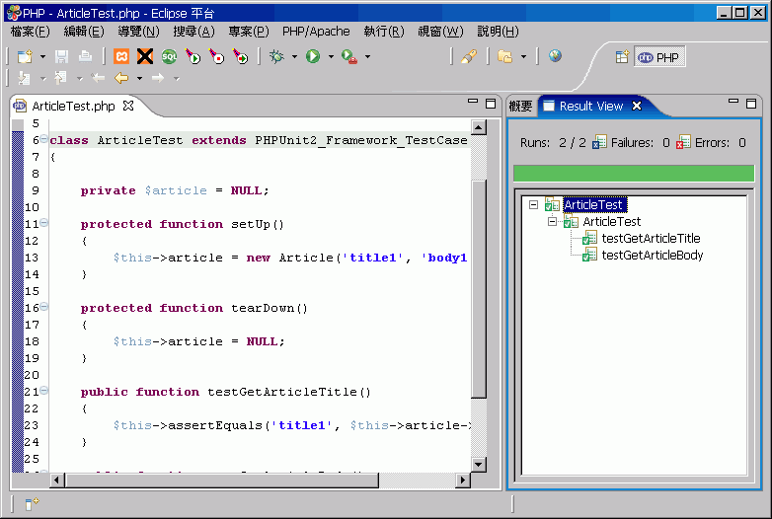Open the 說明(H) menu
The image size is (772, 519).
498,32
